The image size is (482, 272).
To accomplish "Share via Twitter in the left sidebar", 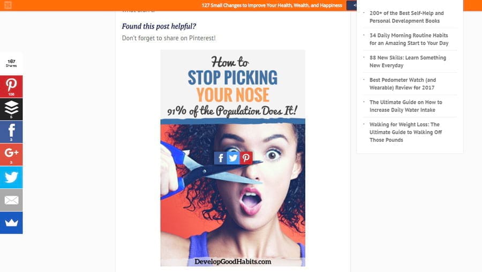I will click(x=11, y=177).
